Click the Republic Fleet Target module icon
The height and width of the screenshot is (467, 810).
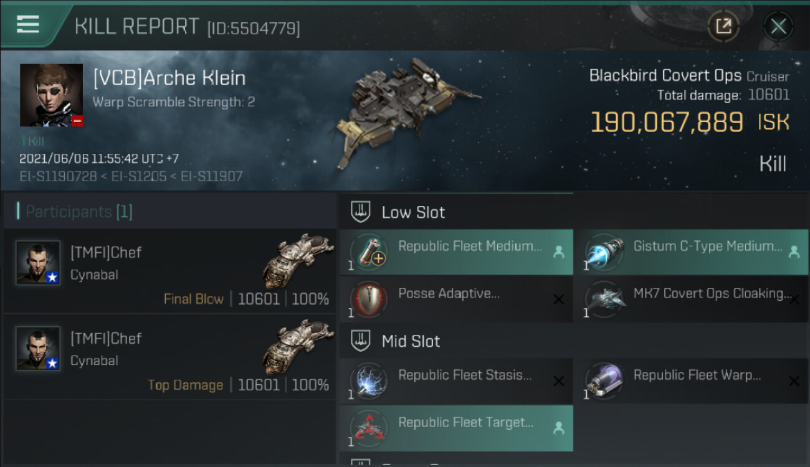click(369, 428)
